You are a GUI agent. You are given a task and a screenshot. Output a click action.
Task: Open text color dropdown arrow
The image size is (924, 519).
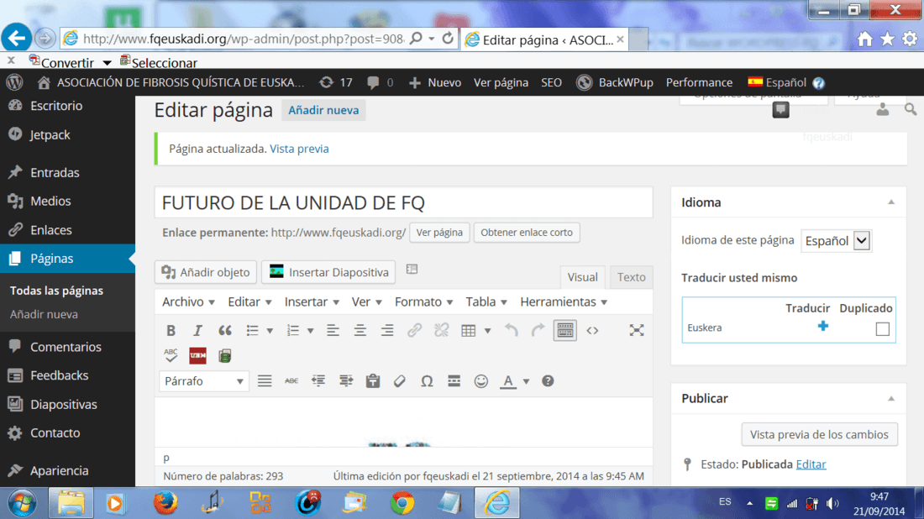point(526,381)
